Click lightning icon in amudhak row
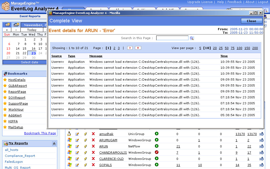The width and height of the screenshot is (270, 169). tap(86, 134)
